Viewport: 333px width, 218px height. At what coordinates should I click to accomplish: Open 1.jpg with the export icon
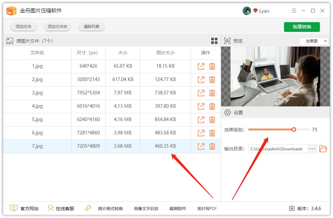click(201, 66)
